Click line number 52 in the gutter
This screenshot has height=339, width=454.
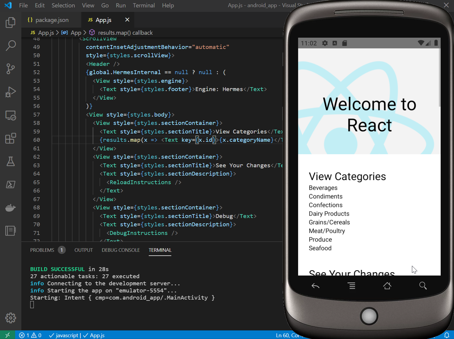pos(36,72)
